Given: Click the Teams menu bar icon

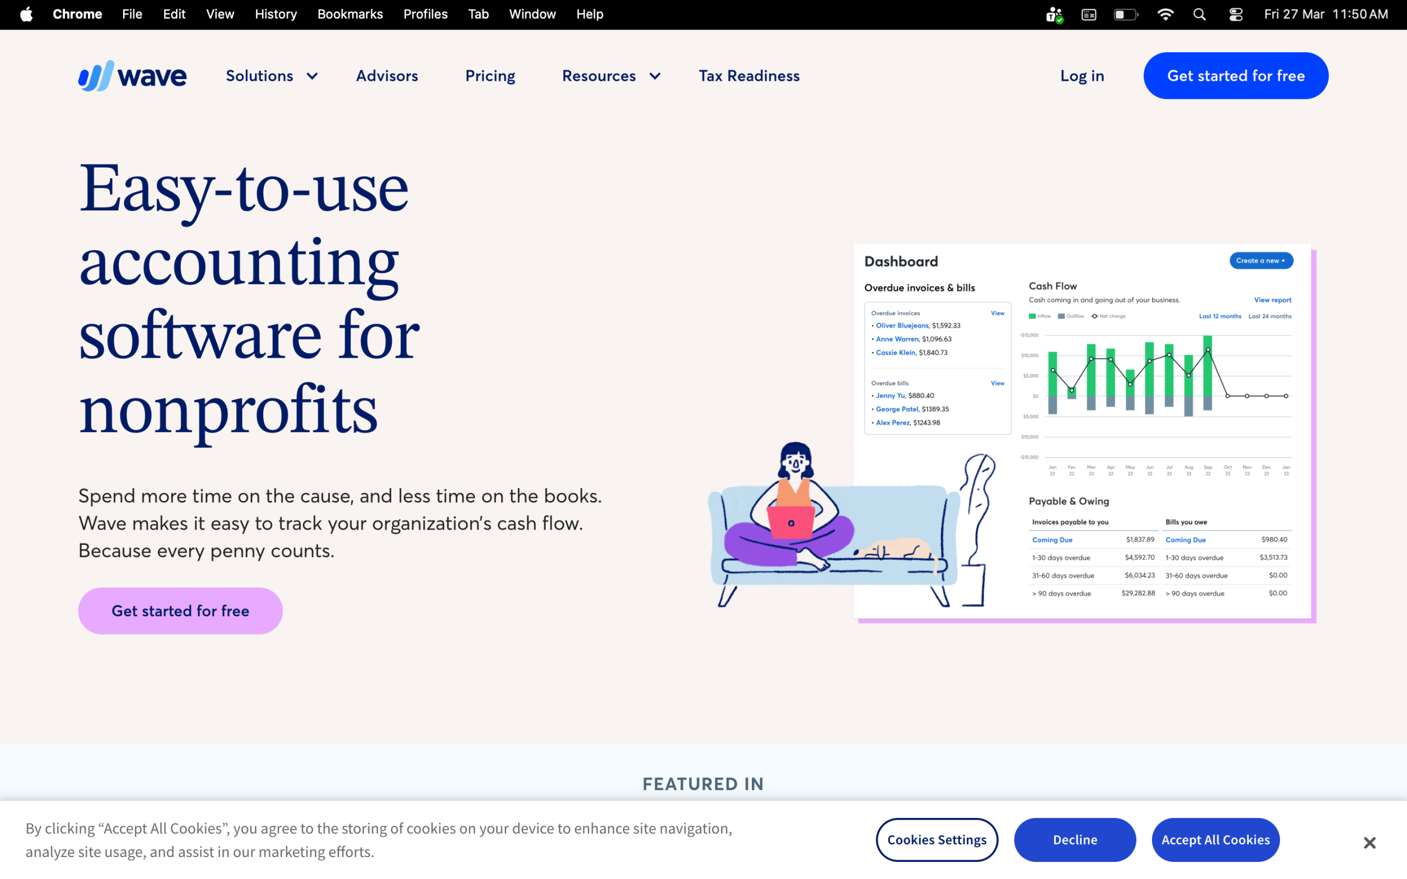Looking at the screenshot, I should (x=1054, y=14).
